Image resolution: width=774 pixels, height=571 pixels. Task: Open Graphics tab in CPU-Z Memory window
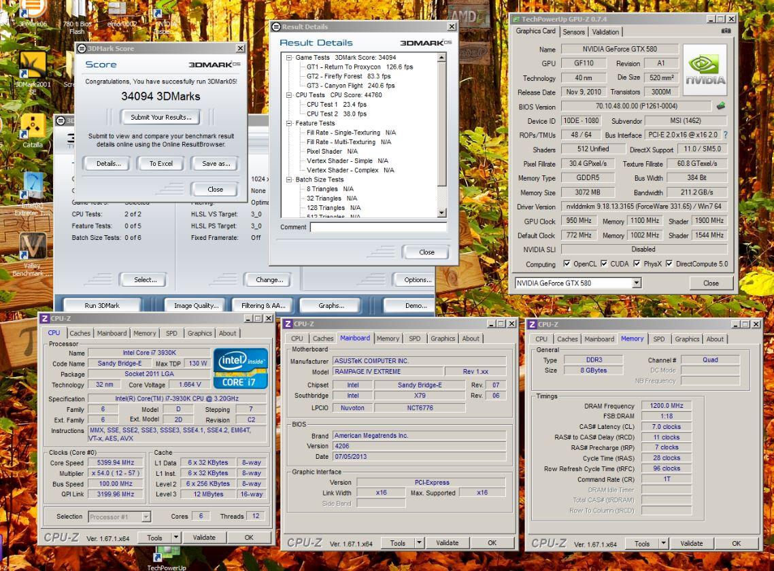click(687, 339)
